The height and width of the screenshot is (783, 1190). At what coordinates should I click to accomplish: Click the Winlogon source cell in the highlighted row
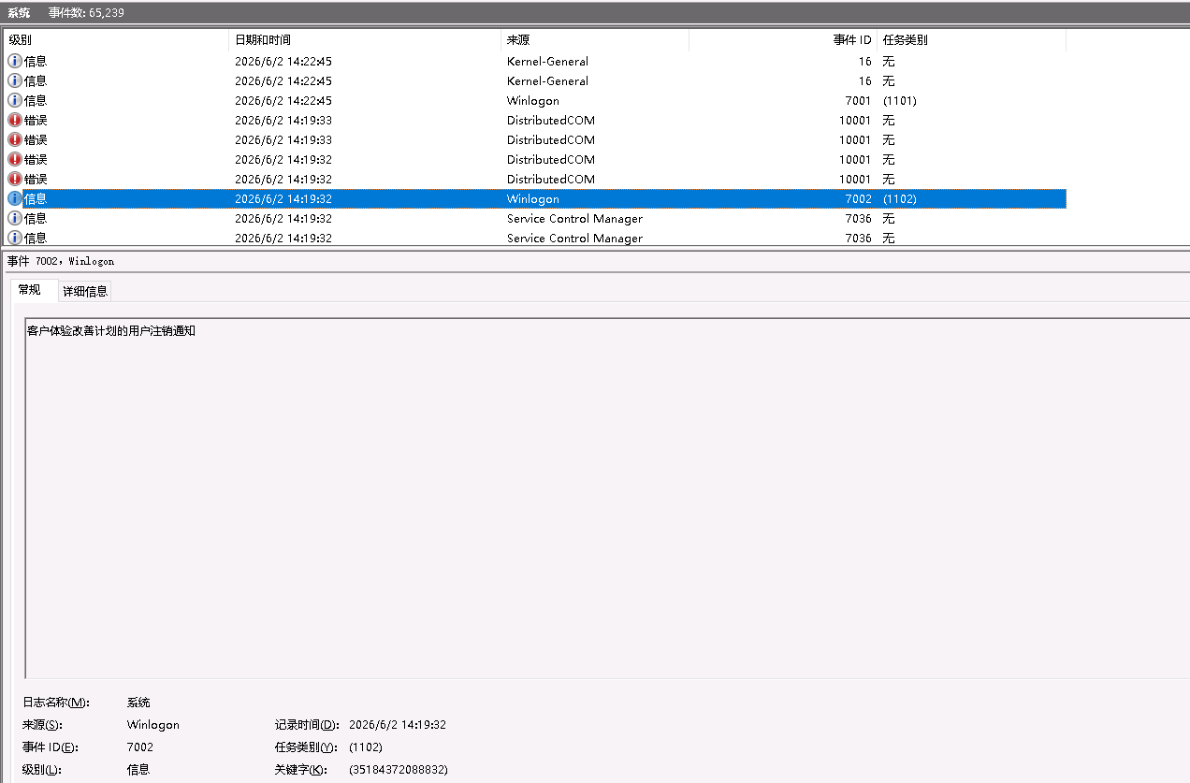click(x=533, y=198)
